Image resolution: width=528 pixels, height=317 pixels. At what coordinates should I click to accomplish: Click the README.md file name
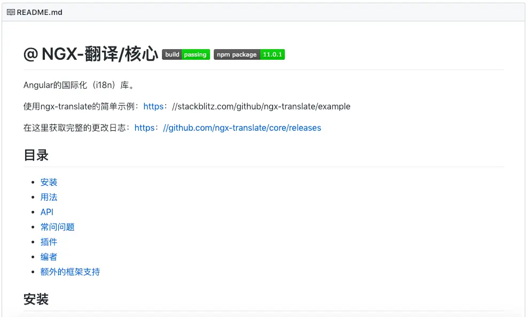pyautogui.click(x=40, y=12)
